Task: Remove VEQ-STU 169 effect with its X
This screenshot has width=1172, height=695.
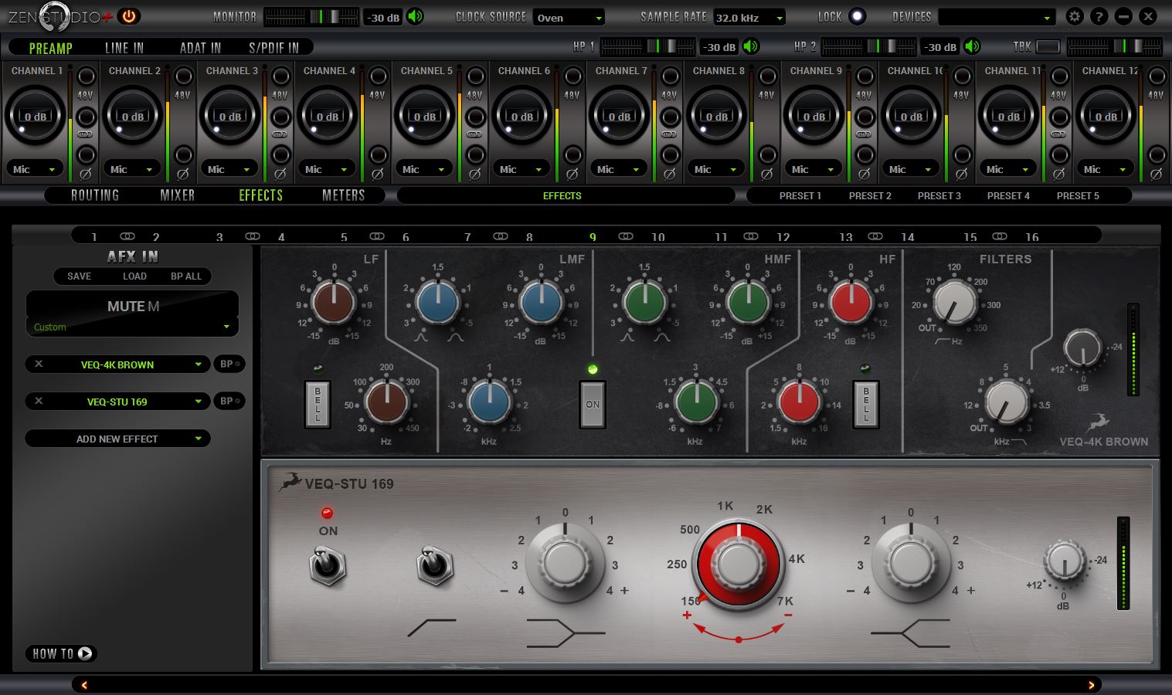Action: pyautogui.click(x=39, y=401)
